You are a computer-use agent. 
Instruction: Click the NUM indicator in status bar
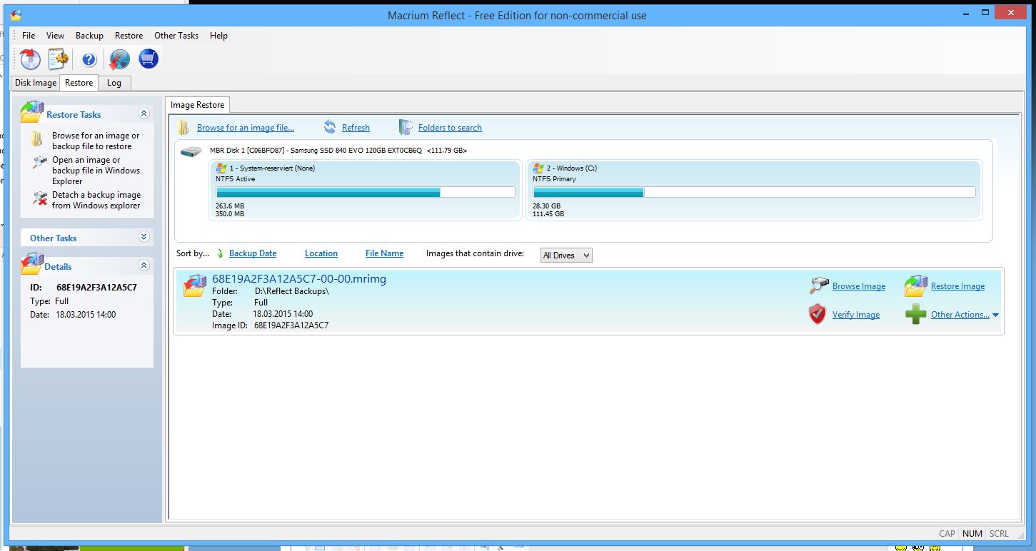(972, 533)
